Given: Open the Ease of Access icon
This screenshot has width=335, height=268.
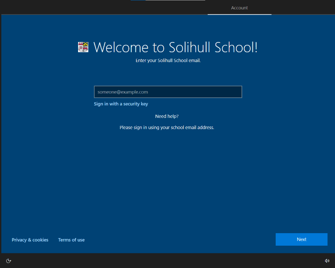Looking at the screenshot, I should [8, 261].
